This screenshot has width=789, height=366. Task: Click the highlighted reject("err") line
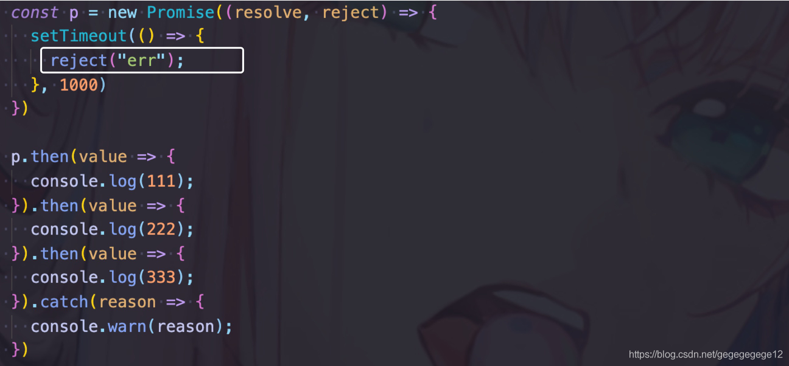point(142,60)
